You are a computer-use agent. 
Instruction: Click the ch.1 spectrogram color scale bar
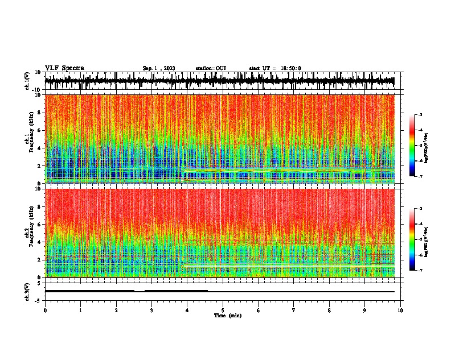click(412, 146)
